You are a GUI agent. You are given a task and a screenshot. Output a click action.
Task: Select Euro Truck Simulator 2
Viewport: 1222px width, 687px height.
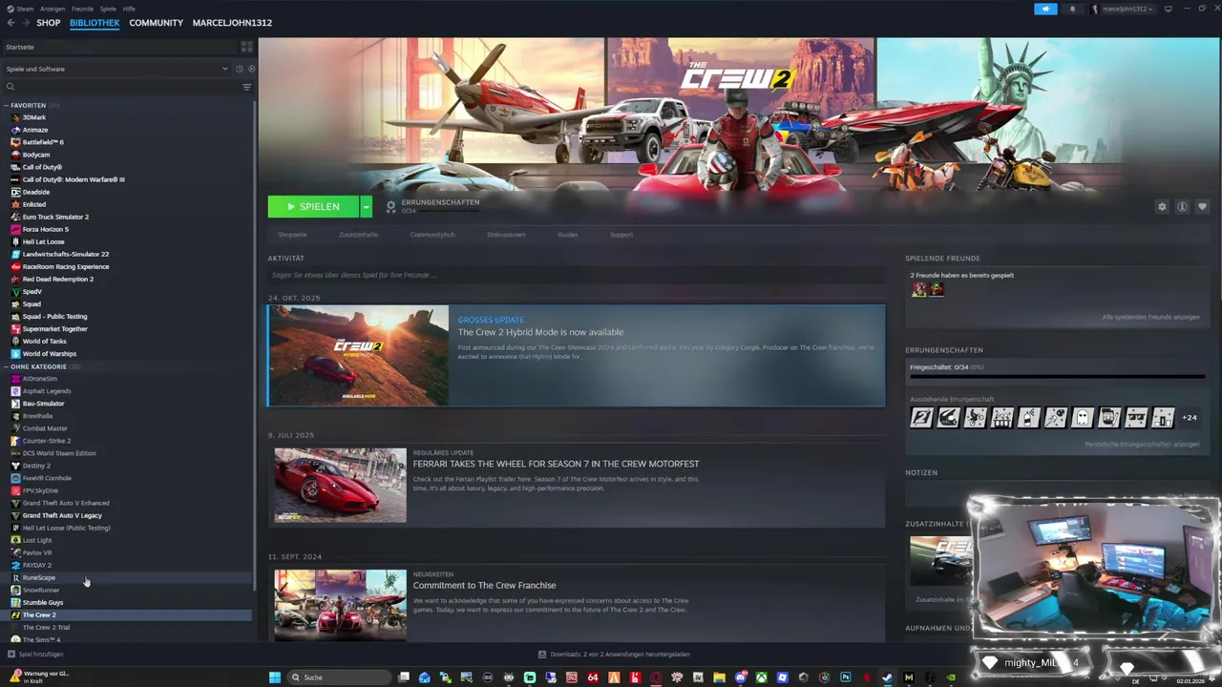tap(54, 217)
